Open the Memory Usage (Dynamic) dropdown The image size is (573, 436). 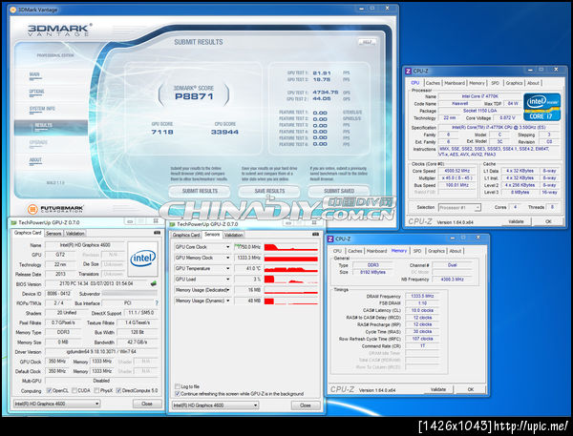(x=227, y=301)
